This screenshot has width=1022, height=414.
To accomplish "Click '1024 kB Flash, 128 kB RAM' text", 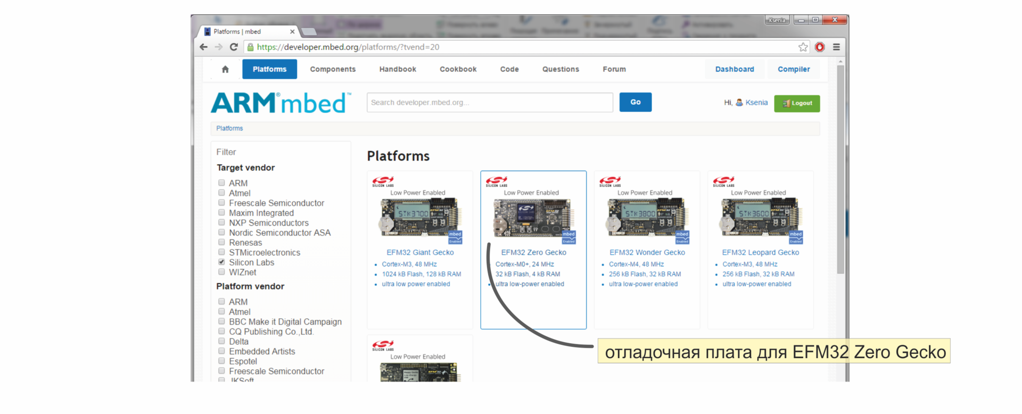I will 421,274.
